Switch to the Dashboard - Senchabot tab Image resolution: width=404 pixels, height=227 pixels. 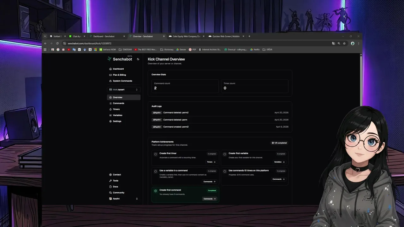107,36
